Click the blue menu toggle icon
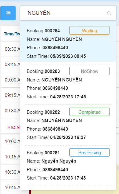 tap(8, 13)
